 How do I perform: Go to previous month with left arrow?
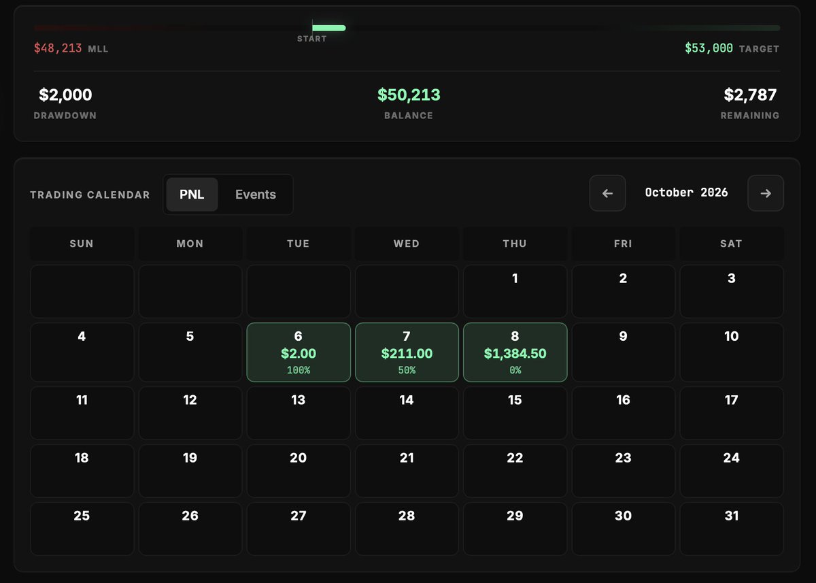607,193
